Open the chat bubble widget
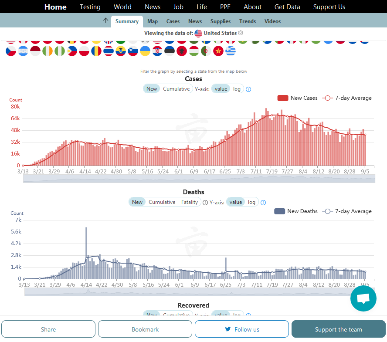This screenshot has width=387, height=342. tap(363, 298)
